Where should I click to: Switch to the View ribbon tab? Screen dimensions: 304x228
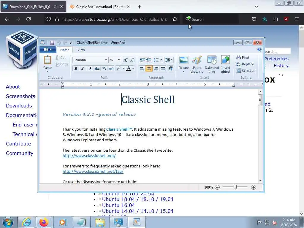[81, 50]
